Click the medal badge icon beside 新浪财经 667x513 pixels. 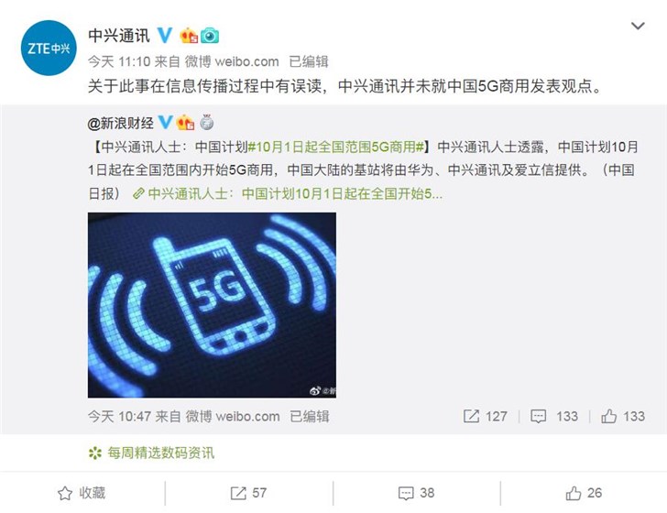coord(207,123)
